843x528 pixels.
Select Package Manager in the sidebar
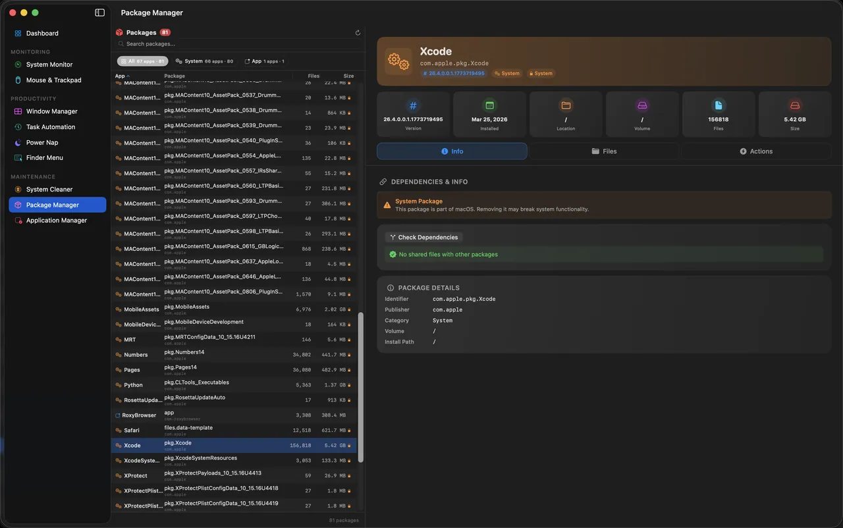click(57, 205)
